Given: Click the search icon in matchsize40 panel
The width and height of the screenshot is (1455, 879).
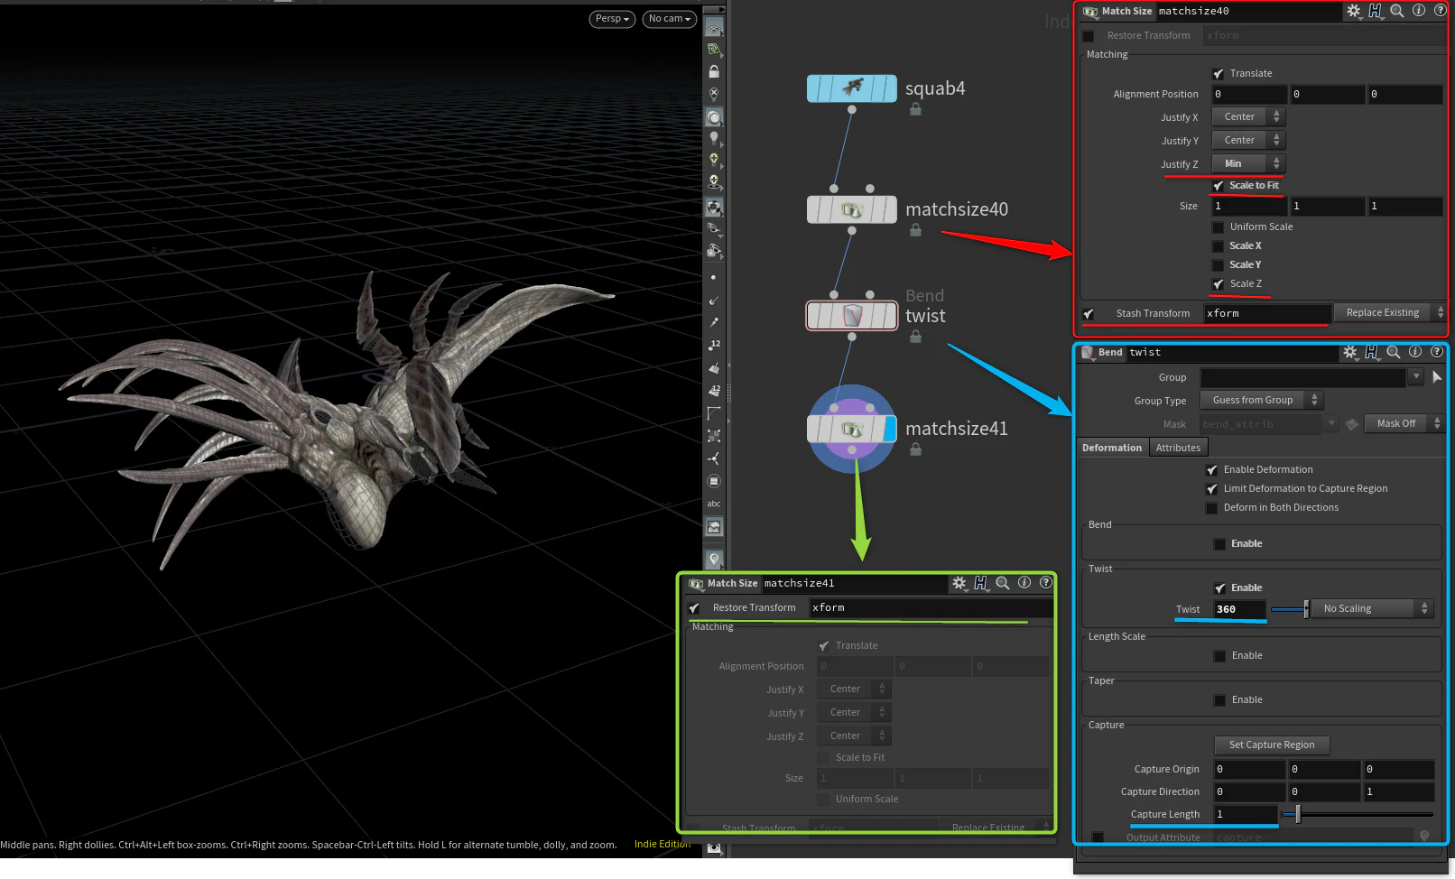Looking at the screenshot, I should pyautogui.click(x=1397, y=11).
